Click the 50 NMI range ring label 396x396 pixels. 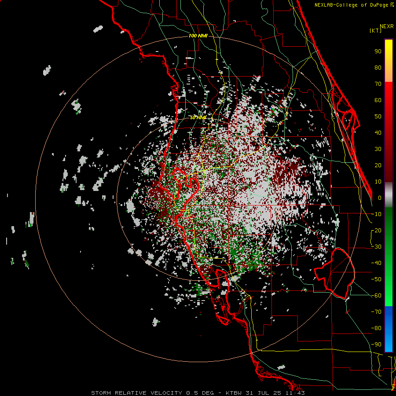click(198, 117)
